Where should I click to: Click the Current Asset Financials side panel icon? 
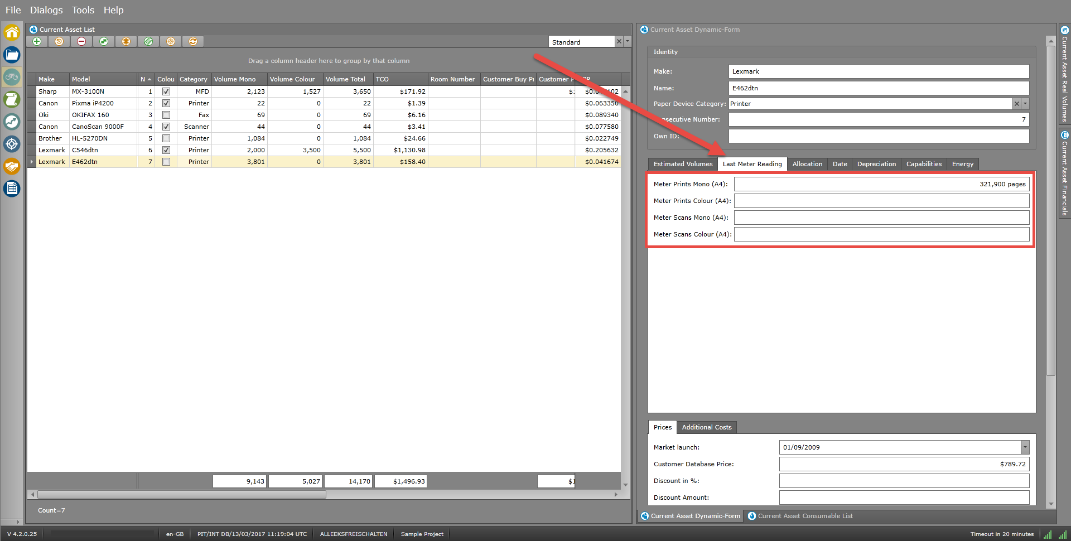click(1064, 134)
